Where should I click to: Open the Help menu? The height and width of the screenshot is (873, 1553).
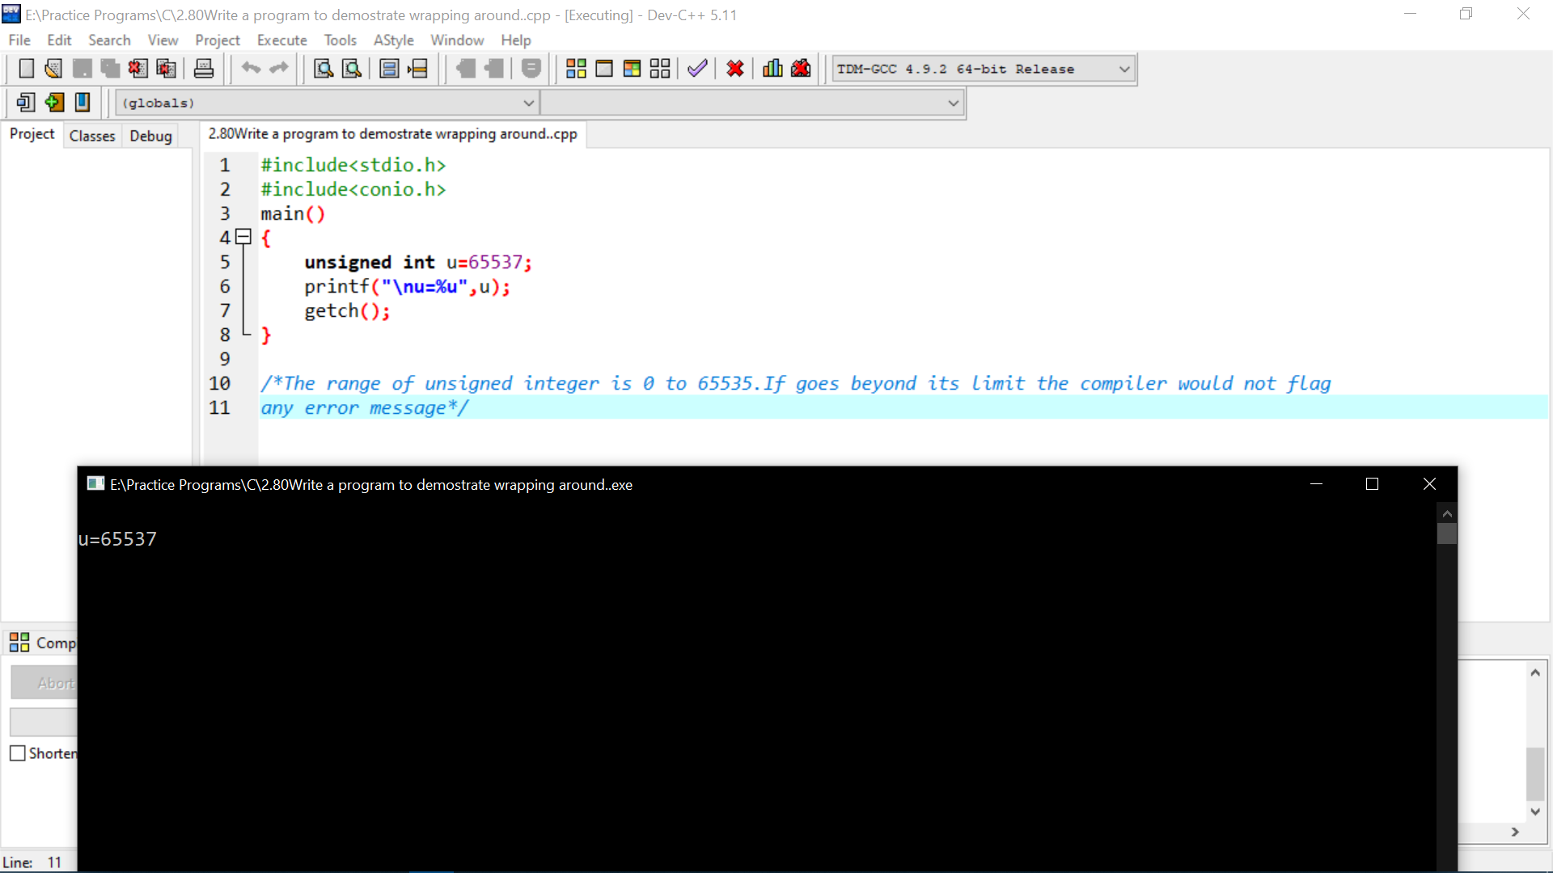(x=515, y=40)
